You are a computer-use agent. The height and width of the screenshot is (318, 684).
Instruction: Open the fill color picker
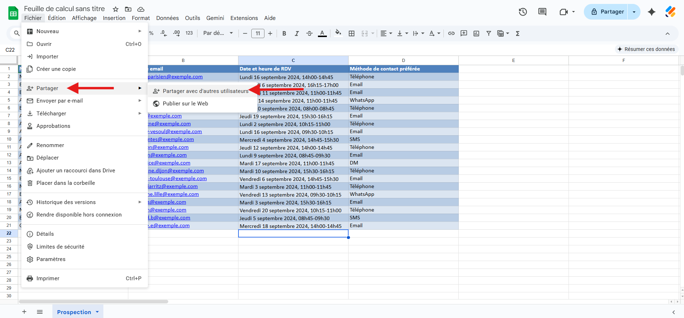338,33
